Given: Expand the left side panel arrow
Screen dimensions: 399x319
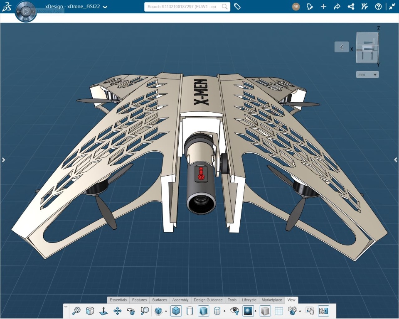Looking at the screenshot, I should (x=3, y=160).
